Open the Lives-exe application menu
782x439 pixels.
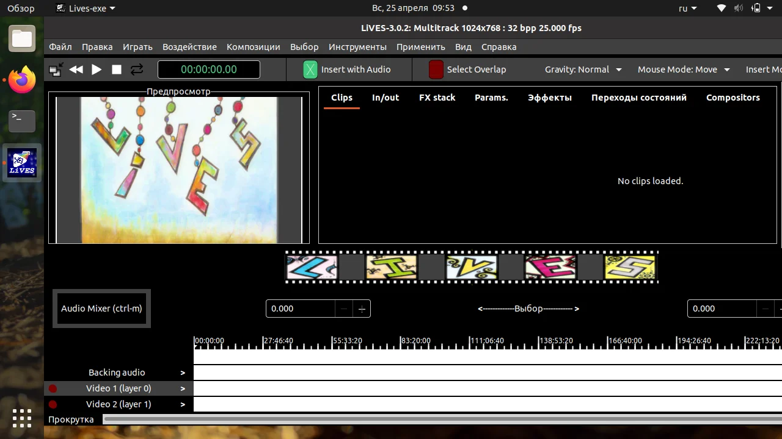(x=85, y=9)
